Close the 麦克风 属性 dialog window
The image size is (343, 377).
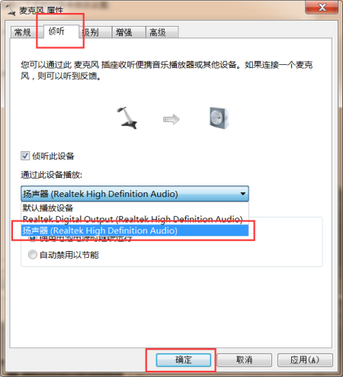pos(322,8)
